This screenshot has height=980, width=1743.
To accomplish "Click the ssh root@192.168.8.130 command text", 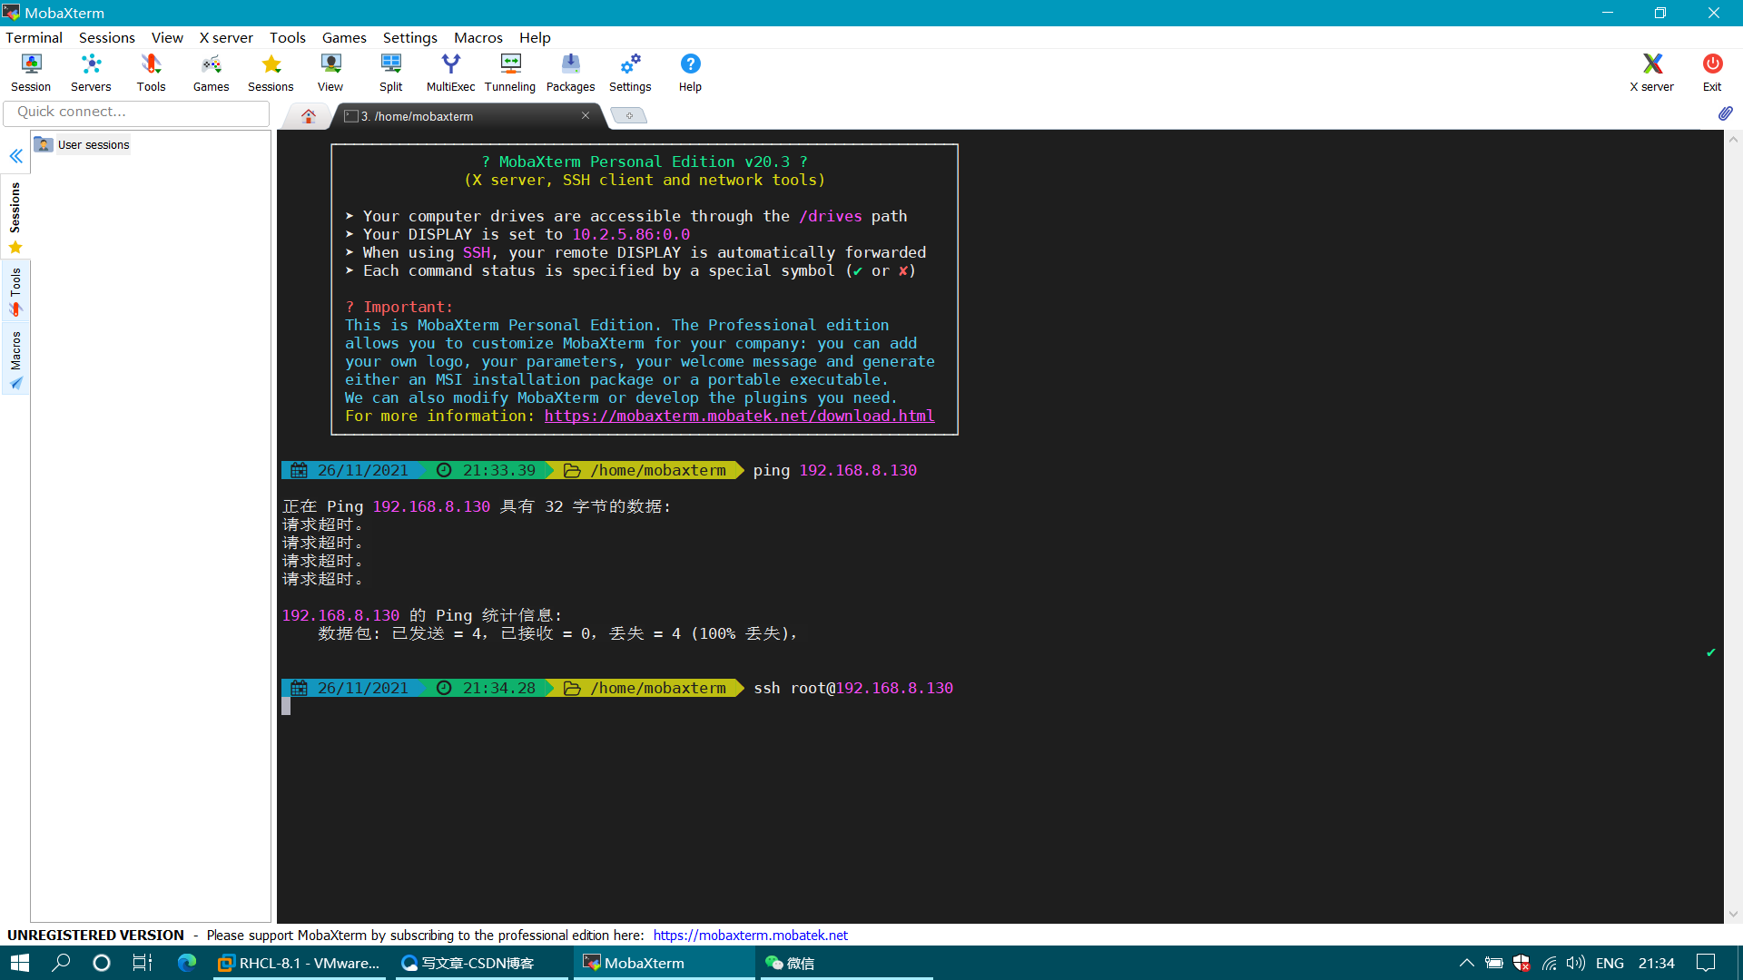I will (x=853, y=688).
